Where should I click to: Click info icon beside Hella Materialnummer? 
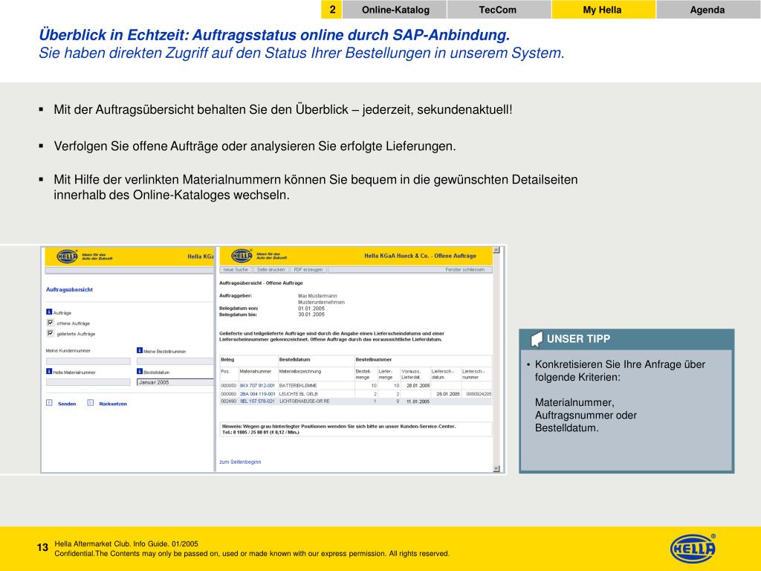(48, 372)
